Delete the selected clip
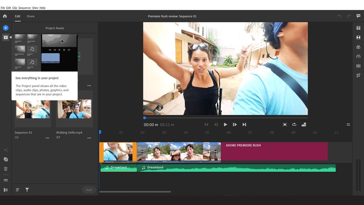The width and height of the screenshot is (364, 205). click(x=5, y=169)
